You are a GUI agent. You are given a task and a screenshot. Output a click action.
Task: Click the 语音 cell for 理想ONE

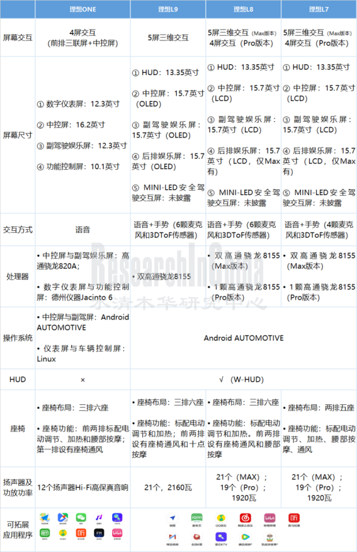[x=82, y=230]
